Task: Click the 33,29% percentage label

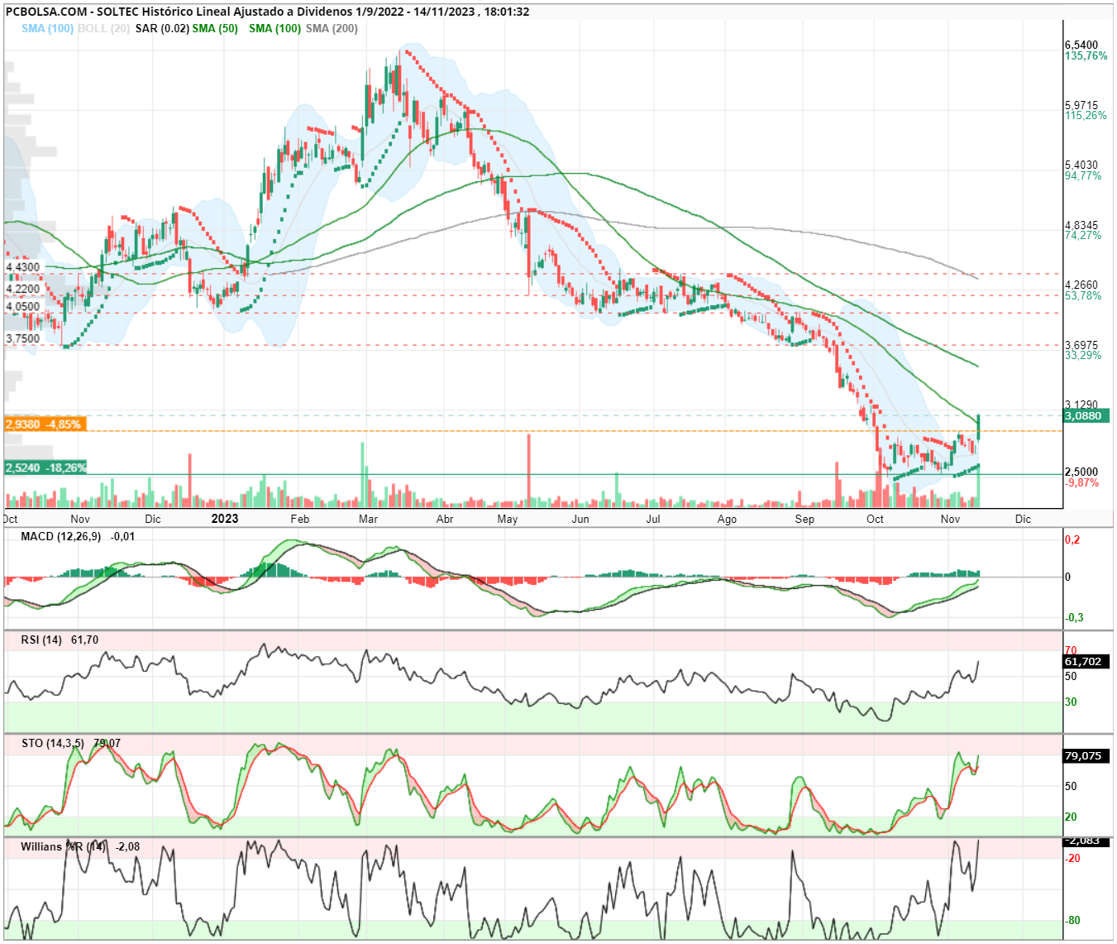Action: [x=1083, y=355]
